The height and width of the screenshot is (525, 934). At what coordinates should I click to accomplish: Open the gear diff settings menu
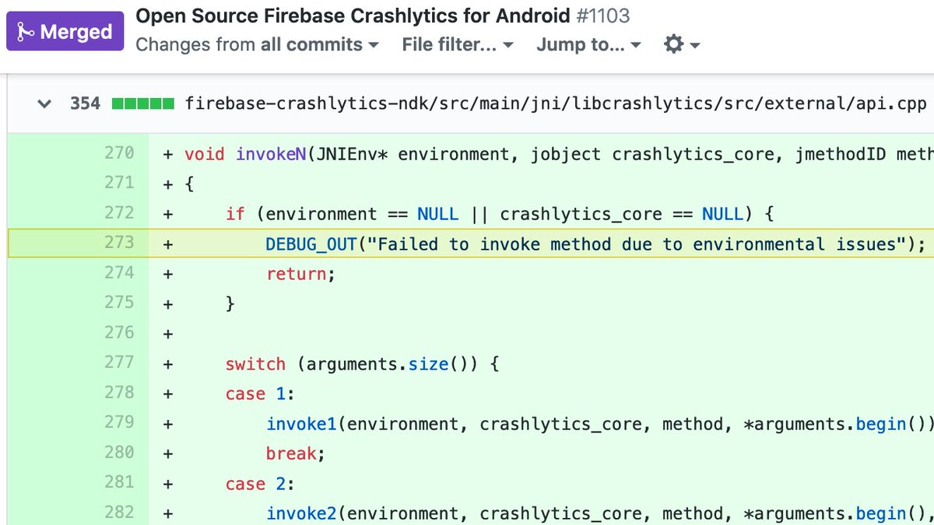click(x=681, y=45)
